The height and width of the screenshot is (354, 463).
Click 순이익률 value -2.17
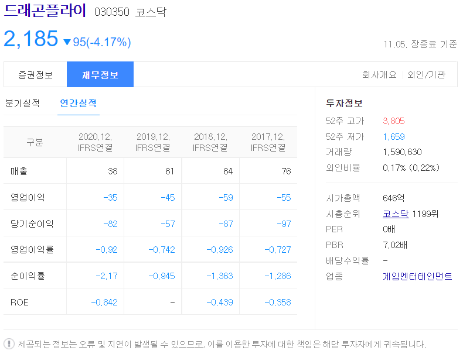point(107,276)
